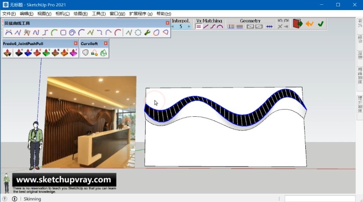Choose Curviloft Loft along Path tool
Screen dimensions: 363x202
[94, 53]
